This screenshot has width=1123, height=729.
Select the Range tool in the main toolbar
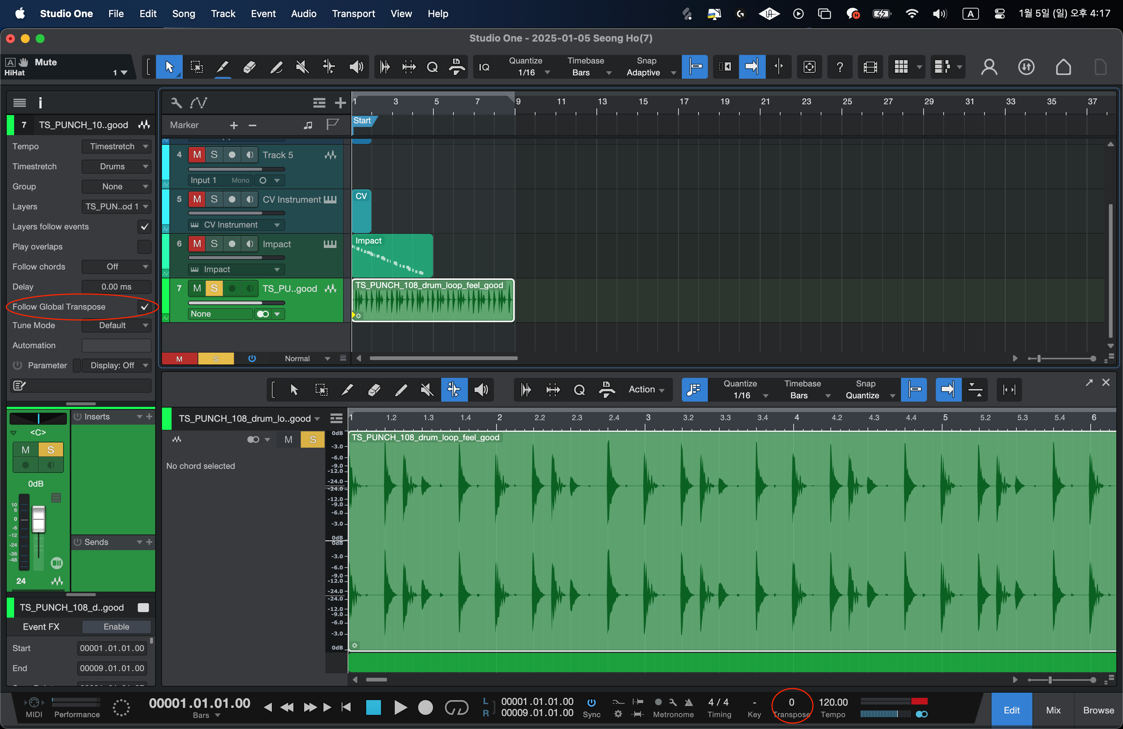[x=196, y=67]
